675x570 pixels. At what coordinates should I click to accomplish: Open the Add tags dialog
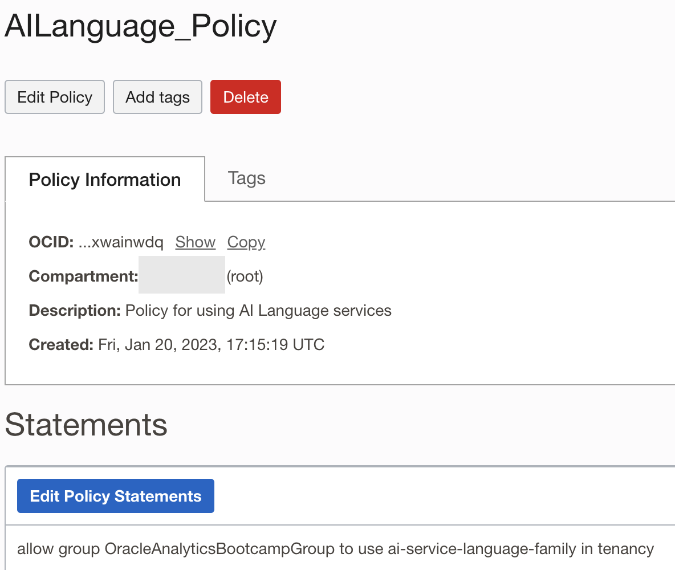pyautogui.click(x=157, y=97)
